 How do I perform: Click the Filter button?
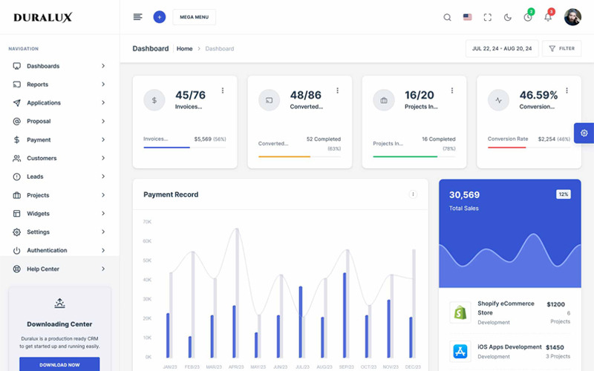(x=561, y=48)
